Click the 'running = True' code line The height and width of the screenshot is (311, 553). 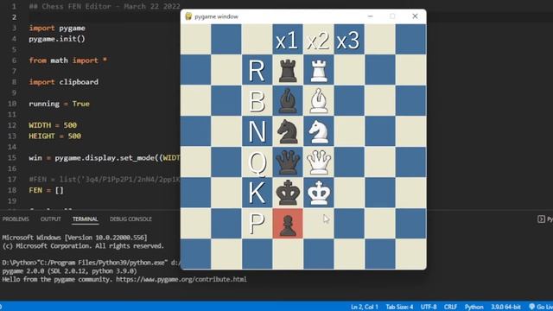click(x=59, y=104)
